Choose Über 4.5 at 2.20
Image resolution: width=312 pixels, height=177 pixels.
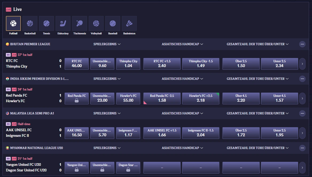pyautogui.click(x=241, y=98)
